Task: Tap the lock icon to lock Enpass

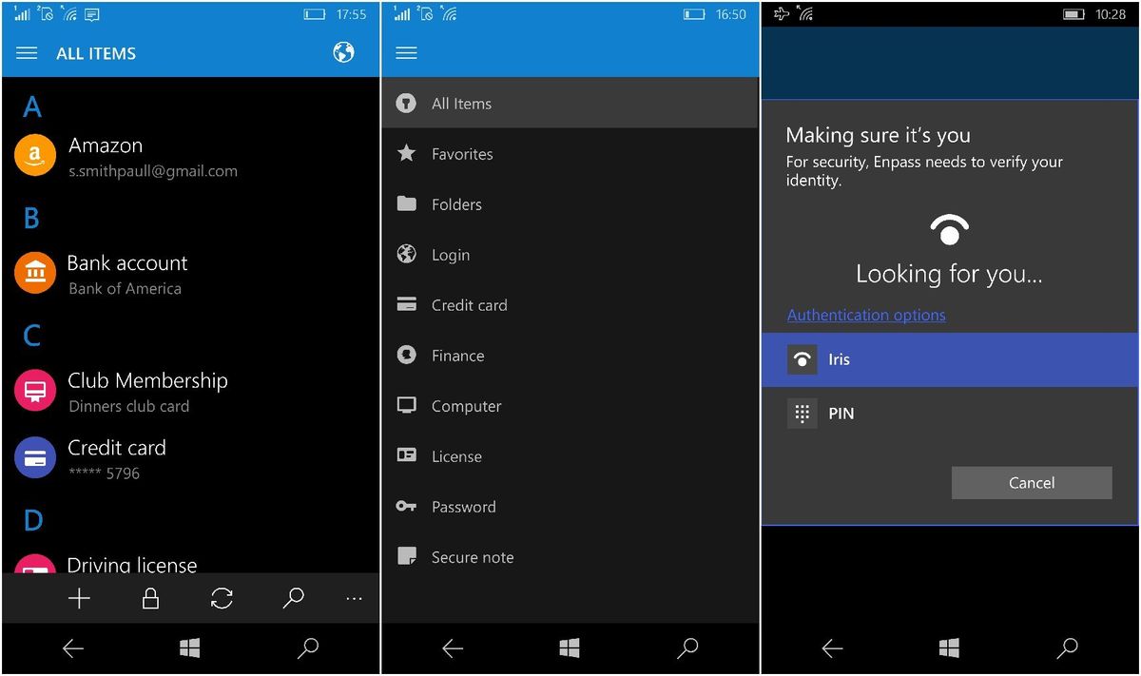Action: [150, 599]
